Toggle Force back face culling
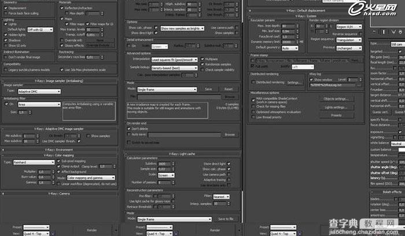405x236 pixels. 6,13
